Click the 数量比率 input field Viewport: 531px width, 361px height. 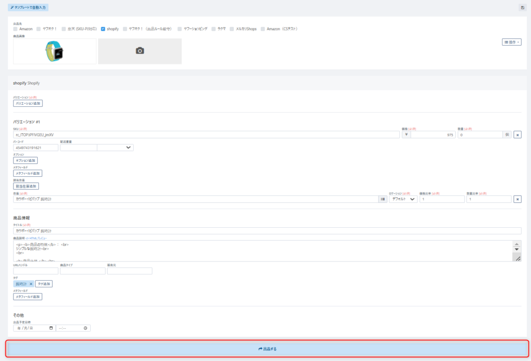pyautogui.click(x=488, y=199)
